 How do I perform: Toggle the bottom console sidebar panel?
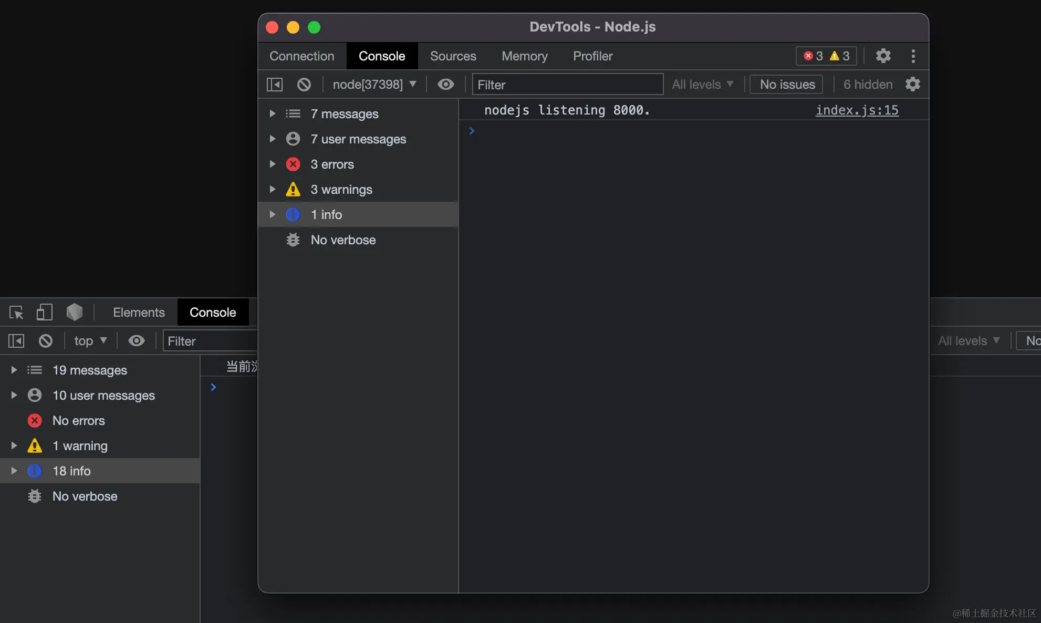(16, 341)
